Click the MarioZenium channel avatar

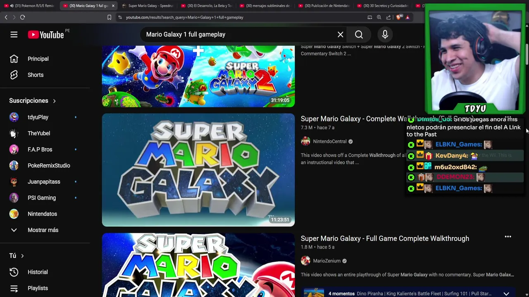pos(305,261)
